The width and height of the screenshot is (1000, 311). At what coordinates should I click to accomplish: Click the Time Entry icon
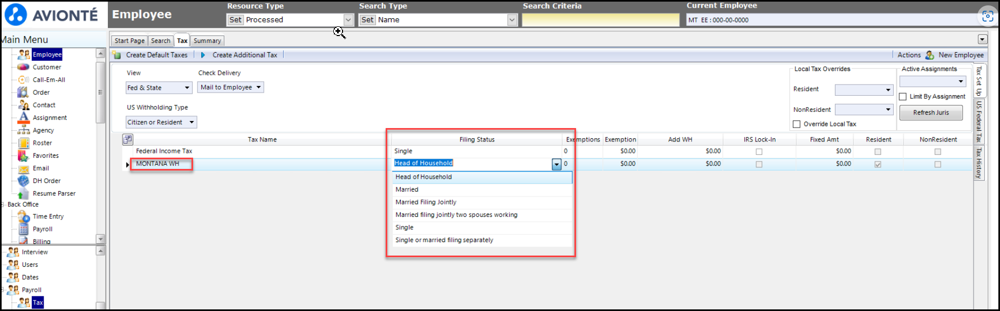tap(23, 216)
